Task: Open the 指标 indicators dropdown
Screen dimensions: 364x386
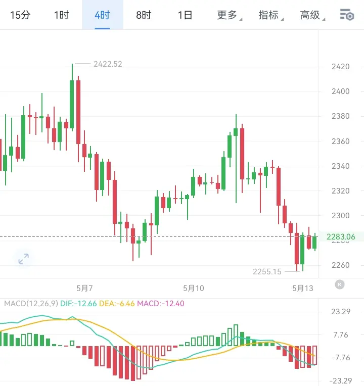Action: 270,15
